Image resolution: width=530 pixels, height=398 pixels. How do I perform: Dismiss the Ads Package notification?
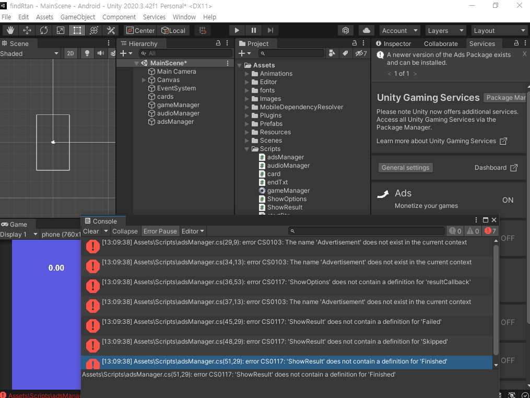[524, 54]
